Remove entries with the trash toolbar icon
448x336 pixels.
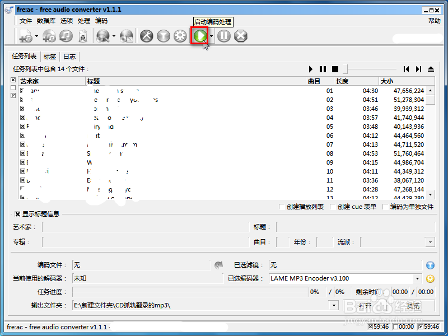[83, 35]
